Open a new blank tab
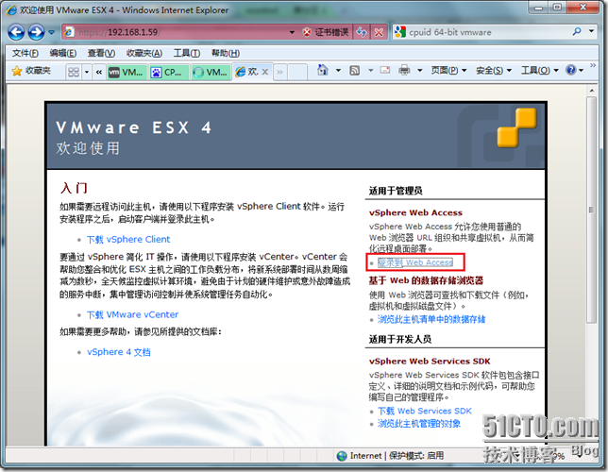Screen dimensions: 608x472 tap(297, 72)
